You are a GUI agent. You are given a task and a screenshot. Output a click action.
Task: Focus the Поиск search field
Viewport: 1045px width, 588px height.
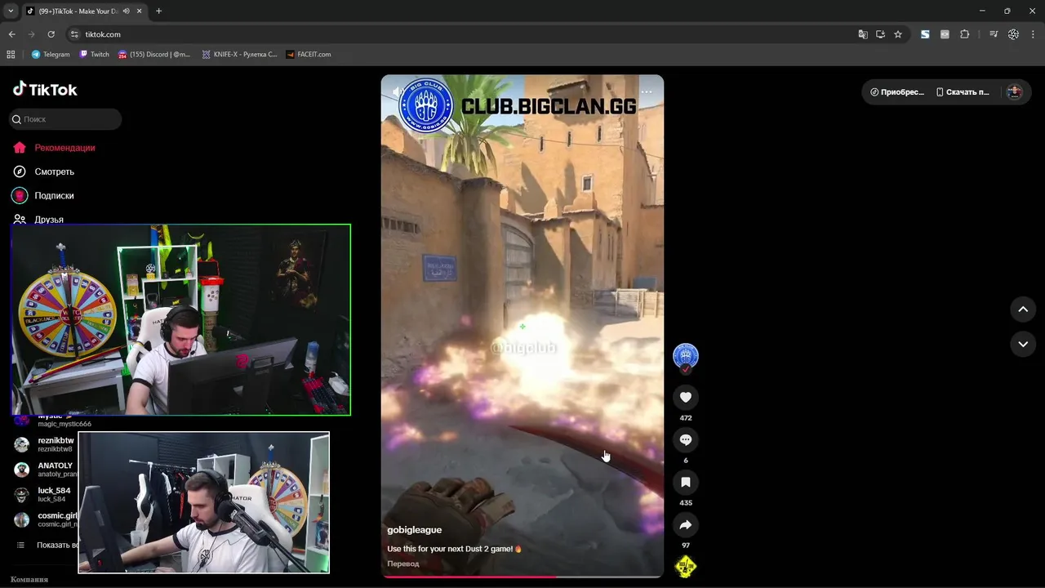pos(65,119)
